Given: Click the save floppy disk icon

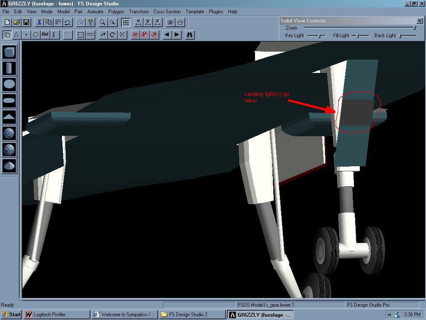Looking at the screenshot, I should 26,22.
